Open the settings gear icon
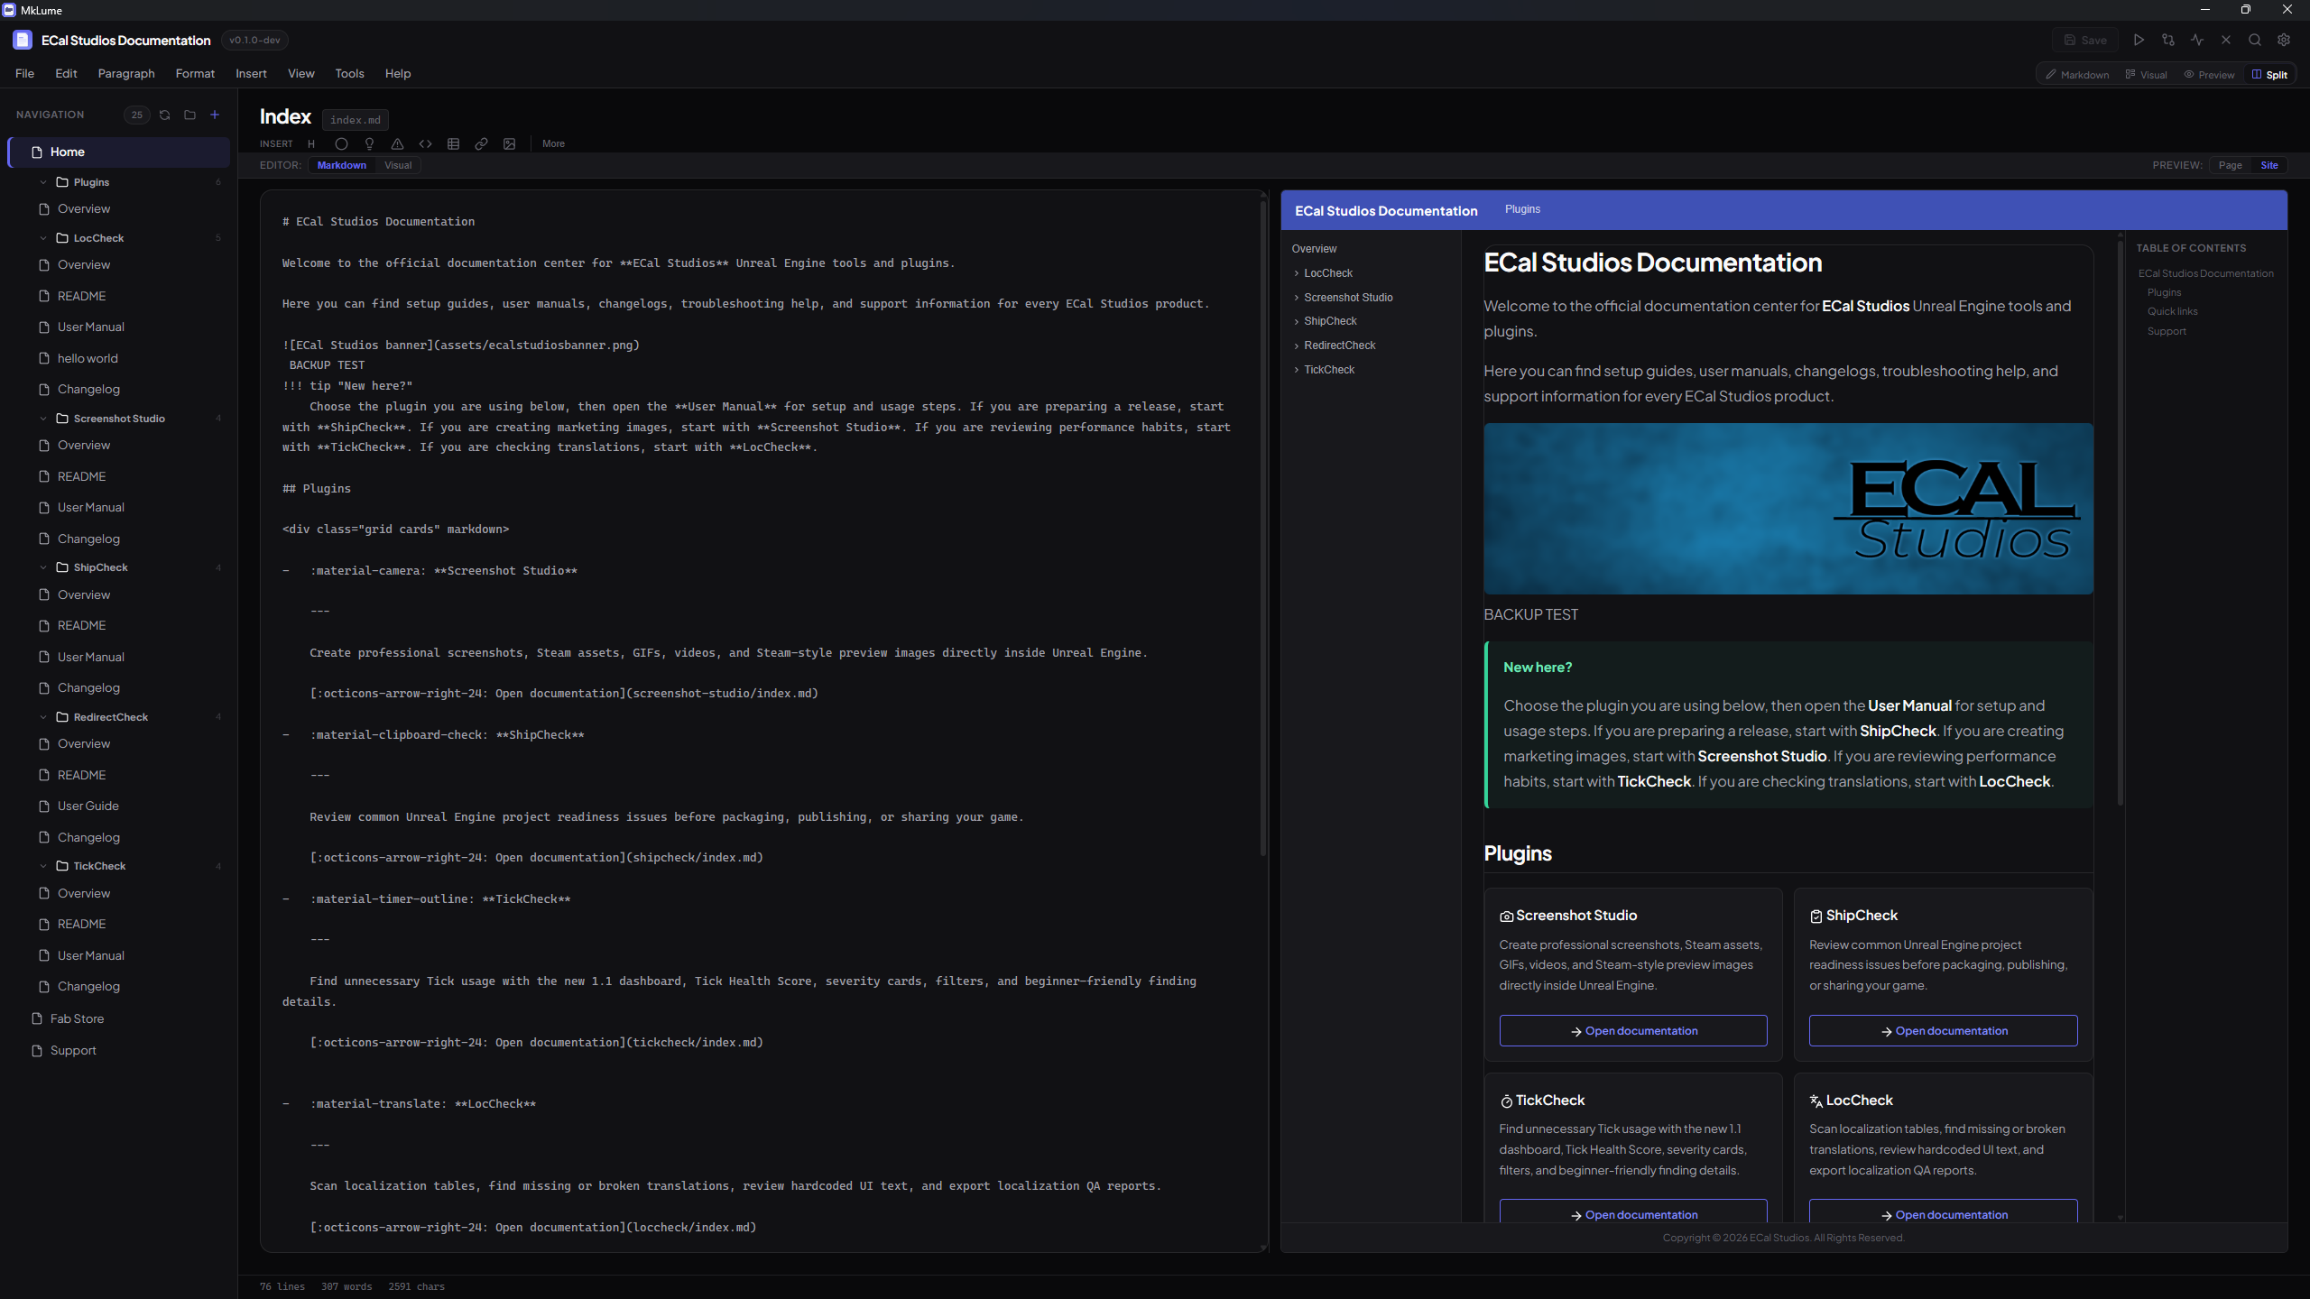Screen dimensions: 2310x1299 click(x=2284, y=40)
